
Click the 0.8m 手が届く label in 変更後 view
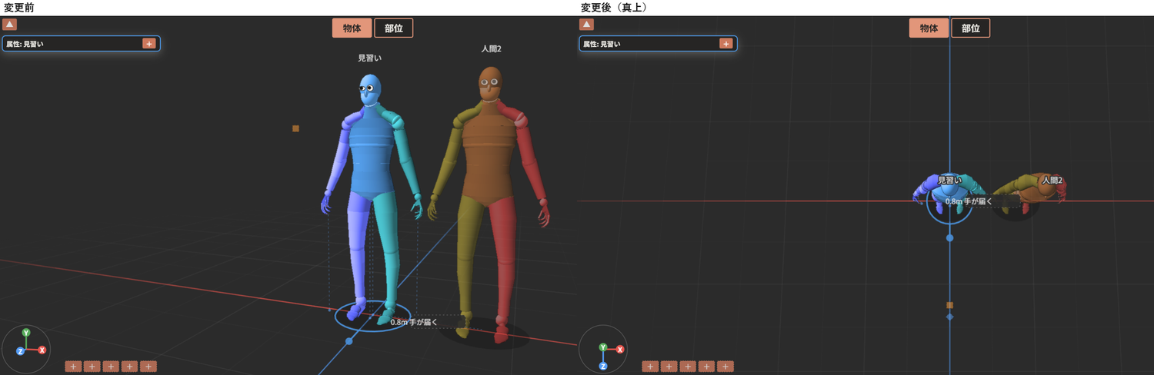[969, 201]
